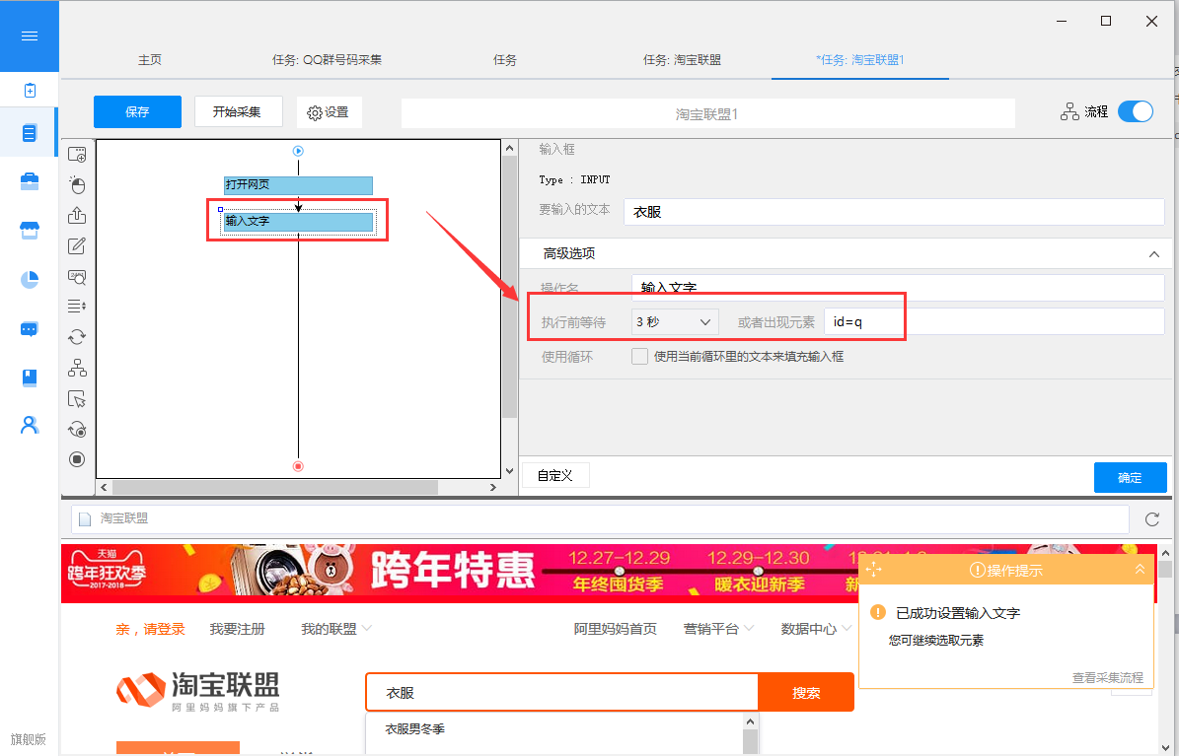The image size is (1179, 756).
Task: Click the 自定义 customize button
Action: 555,475
